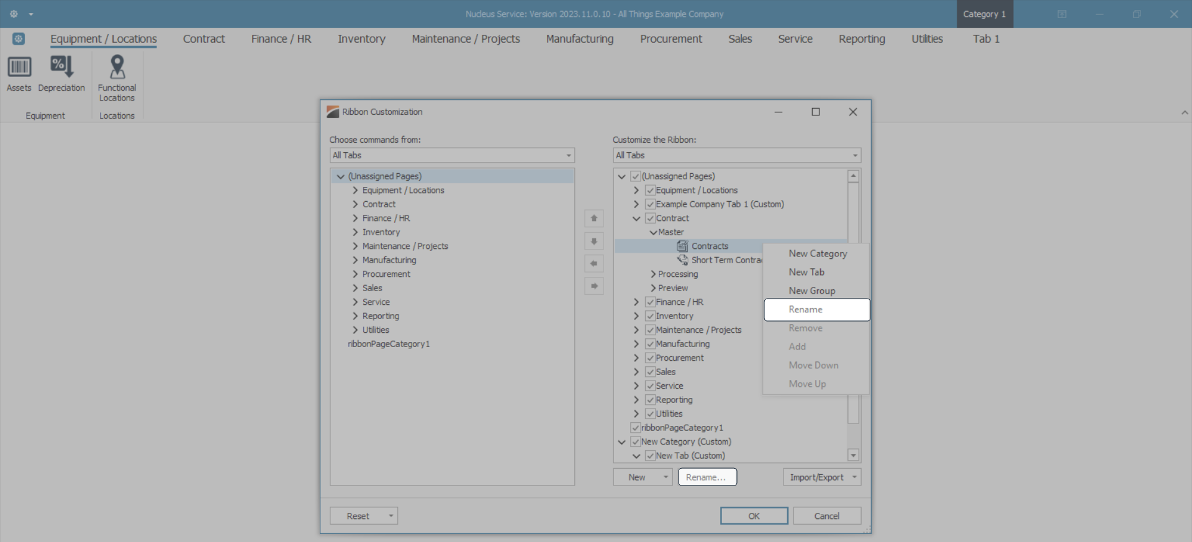This screenshot has width=1192, height=542.
Task: Uncheck the ribbonPageCategory1 checkbox in right pane
Action: click(635, 428)
